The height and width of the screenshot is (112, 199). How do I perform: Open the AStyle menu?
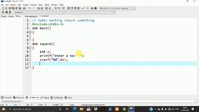(47, 5)
